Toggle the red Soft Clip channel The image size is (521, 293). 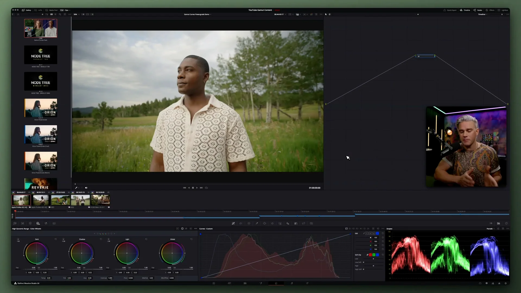pos(370,255)
